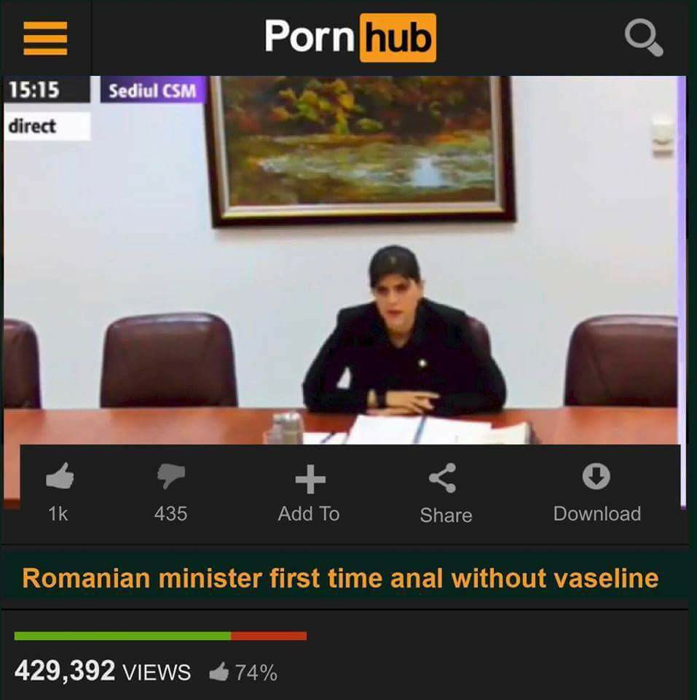The width and height of the screenshot is (697, 700).
Task: Tap the share network icon
Action: (443, 478)
